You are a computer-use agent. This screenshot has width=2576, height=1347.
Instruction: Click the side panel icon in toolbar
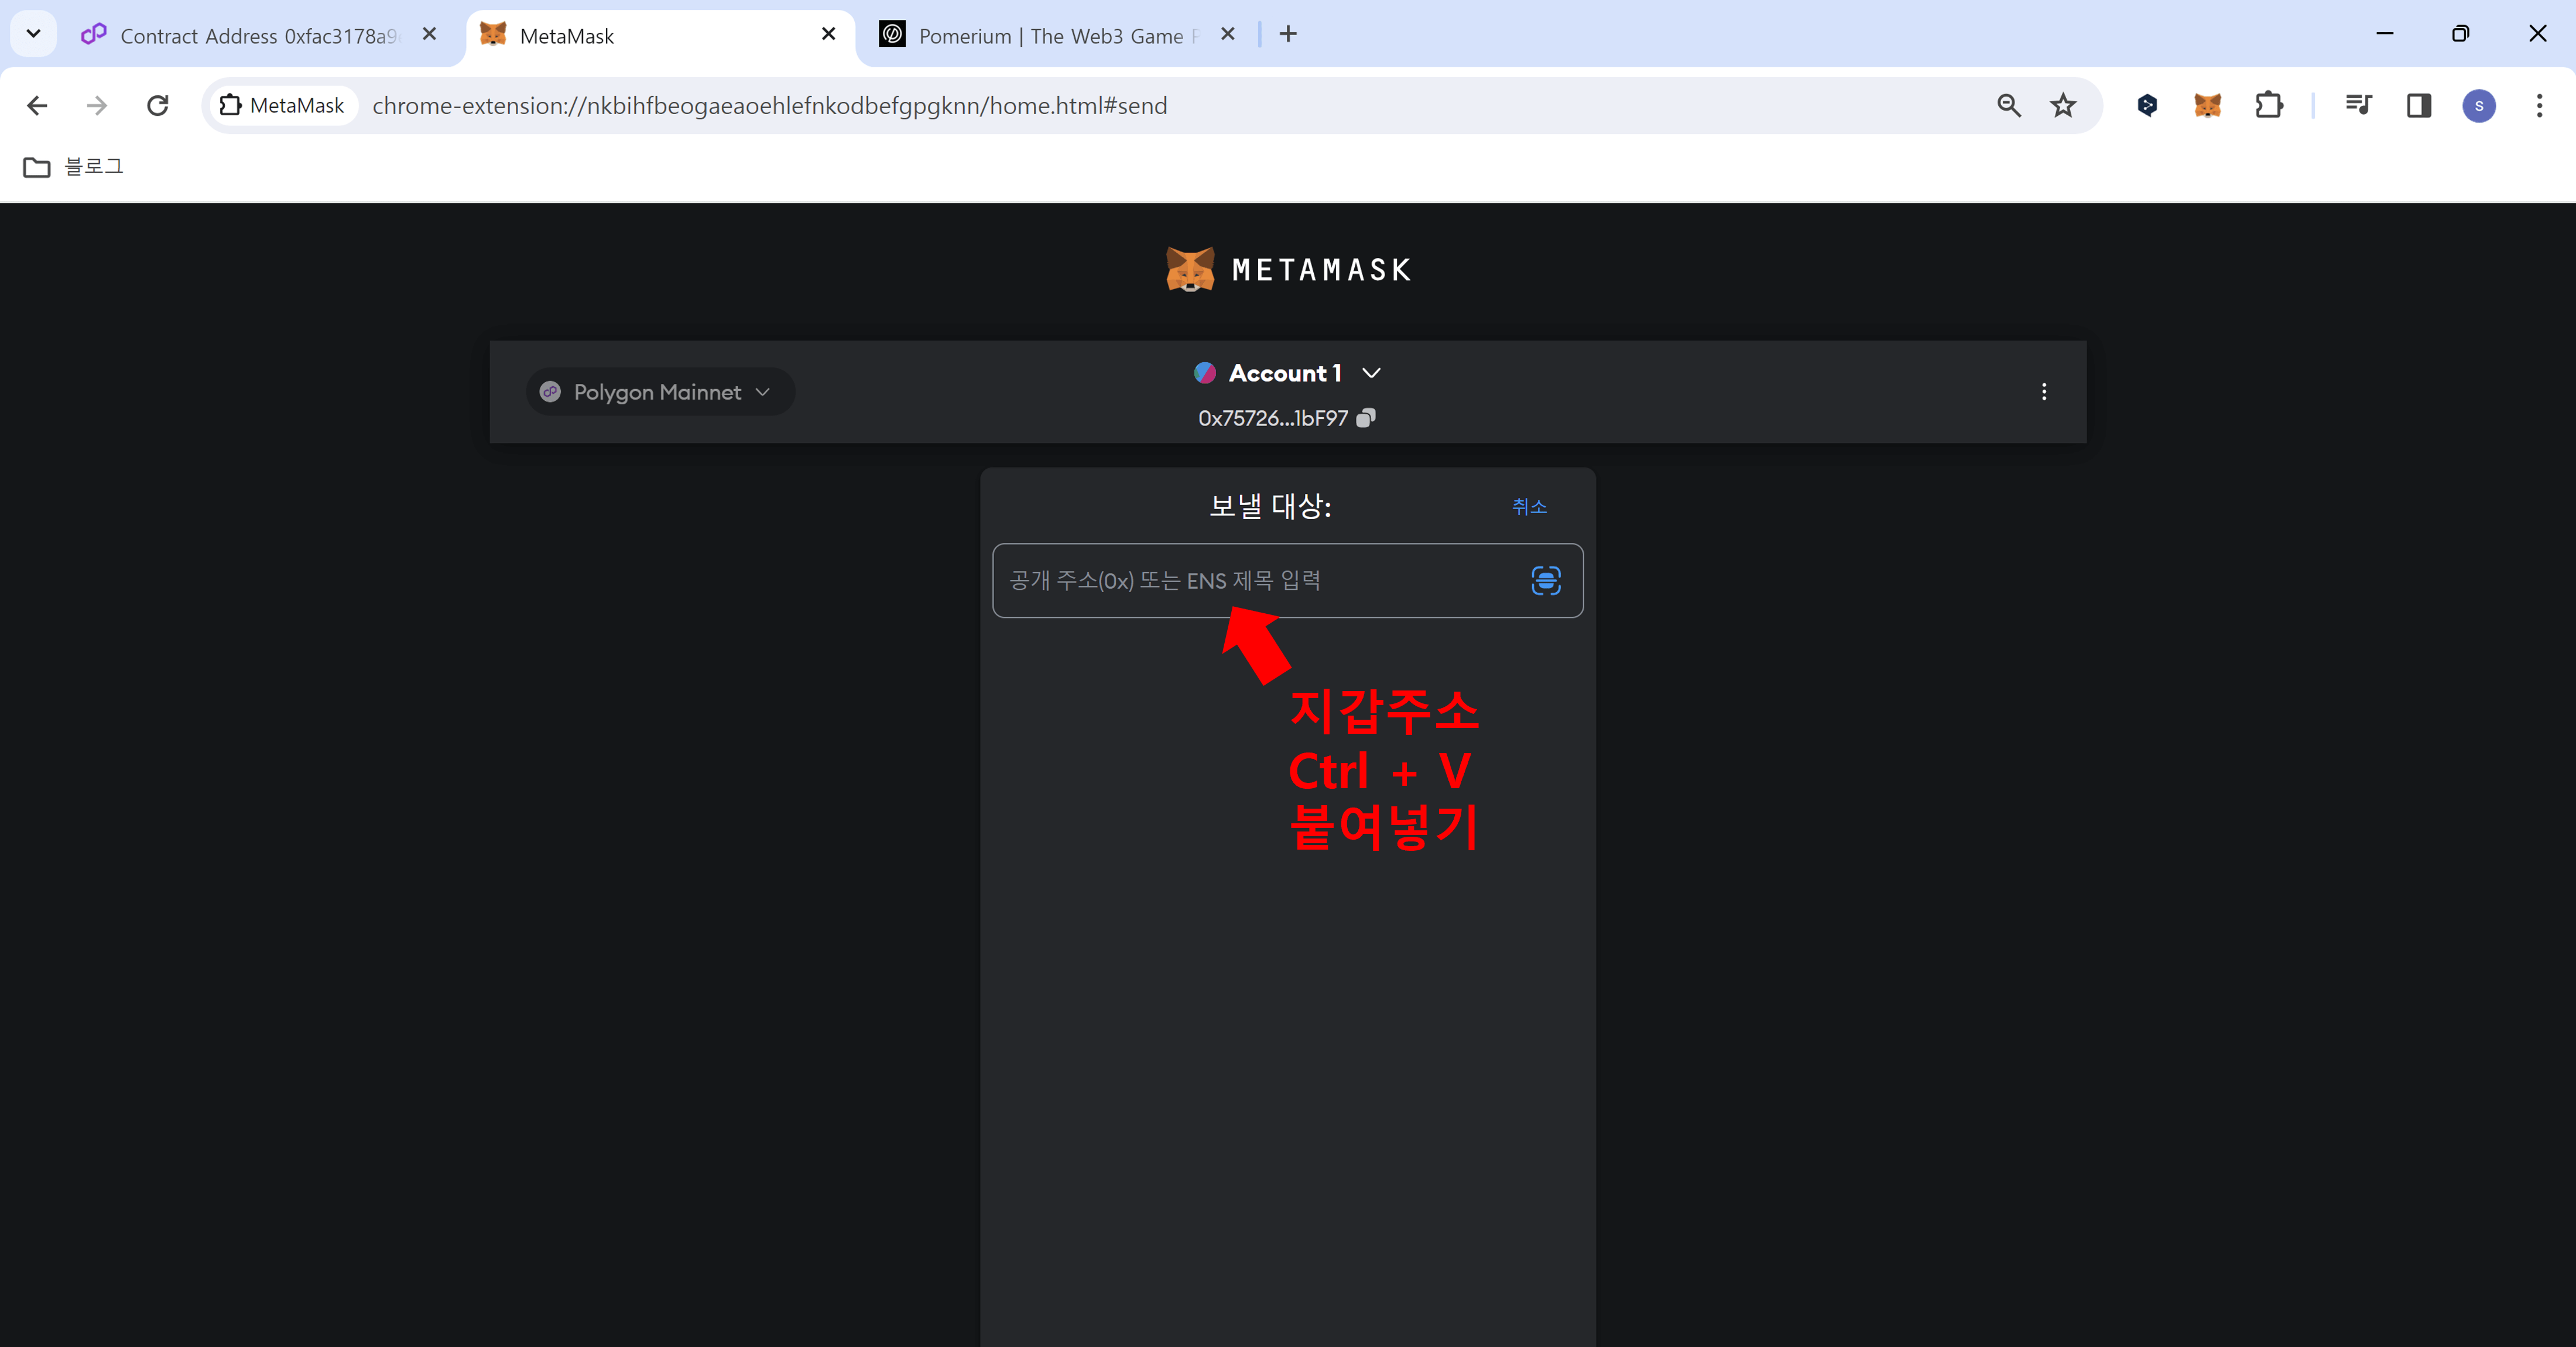point(2419,105)
